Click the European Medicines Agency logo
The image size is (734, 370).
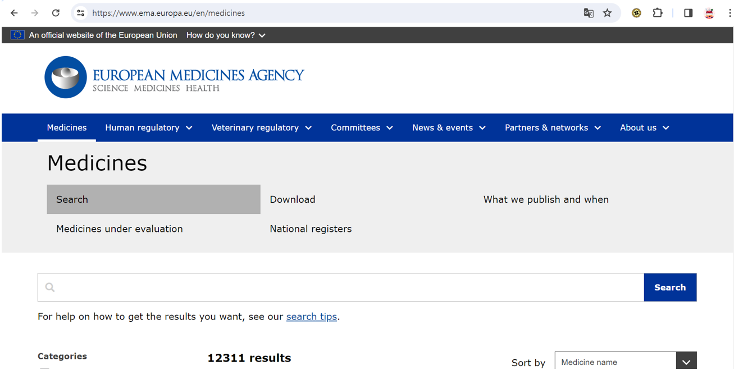coord(174,77)
